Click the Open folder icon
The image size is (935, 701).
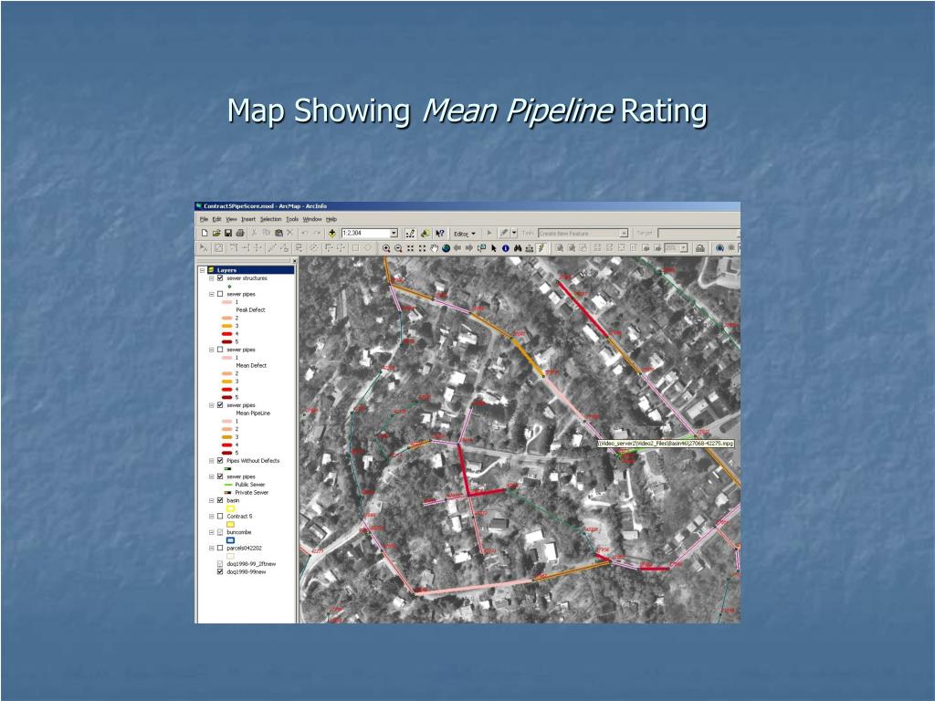point(216,233)
